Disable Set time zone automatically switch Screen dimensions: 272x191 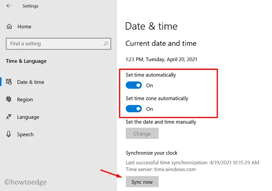pyautogui.click(x=134, y=109)
